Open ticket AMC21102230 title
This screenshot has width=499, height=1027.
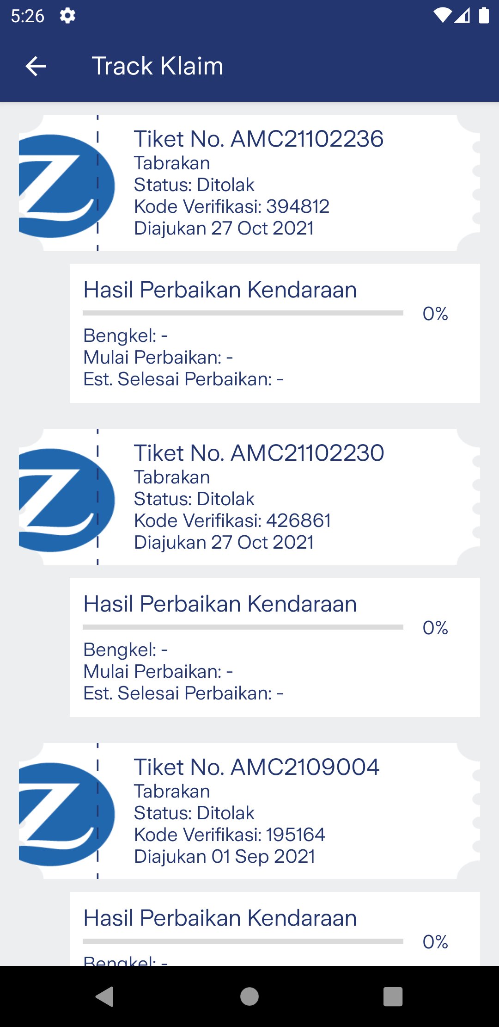(x=259, y=453)
